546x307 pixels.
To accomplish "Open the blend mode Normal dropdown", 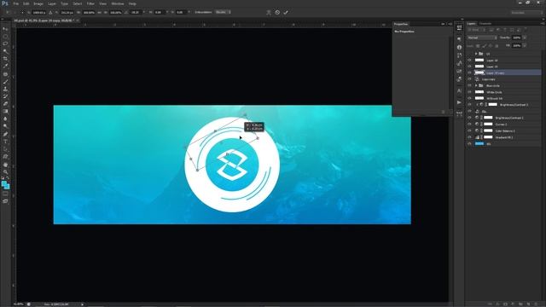I will click(x=482, y=38).
